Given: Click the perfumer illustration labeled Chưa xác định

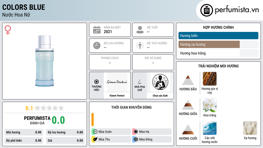Looking at the screenshot, I should [160, 82].
